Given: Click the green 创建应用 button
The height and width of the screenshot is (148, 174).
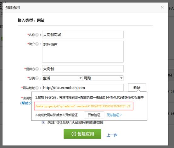Looking at the screenshot, I should 82,134.
